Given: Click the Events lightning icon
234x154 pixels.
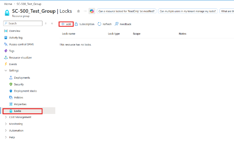Looking at the screenshot, I should pyautogui.click(x=6, y=64).
